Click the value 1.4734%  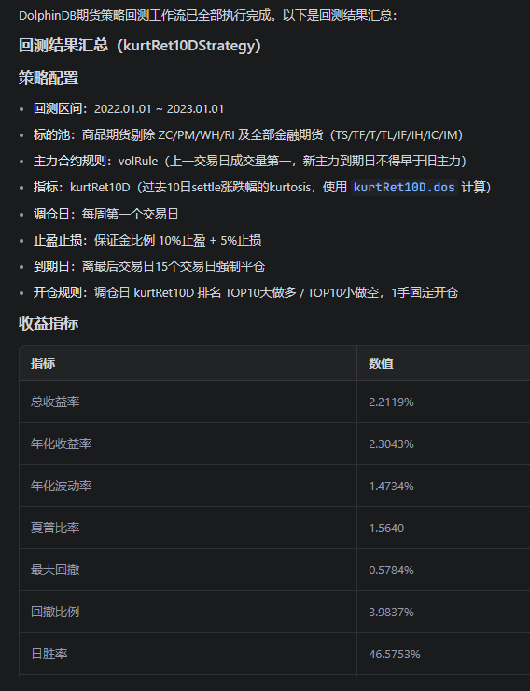391,486
